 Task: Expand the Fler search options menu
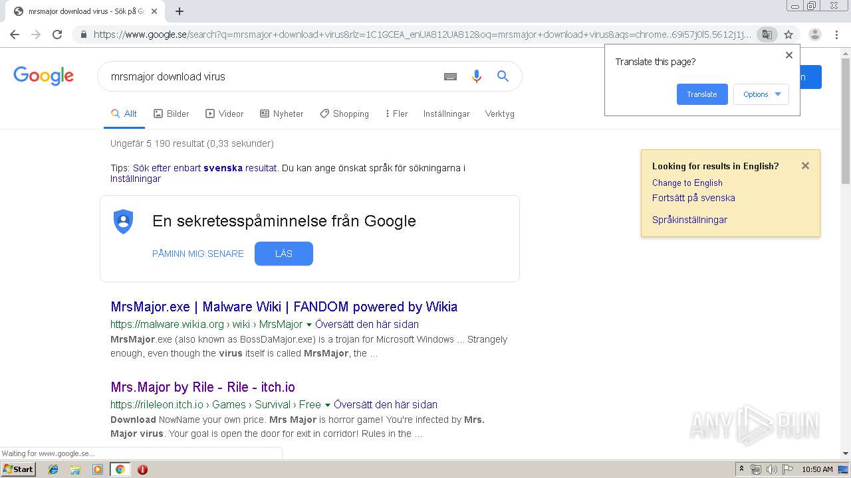[x=396, y=114]
